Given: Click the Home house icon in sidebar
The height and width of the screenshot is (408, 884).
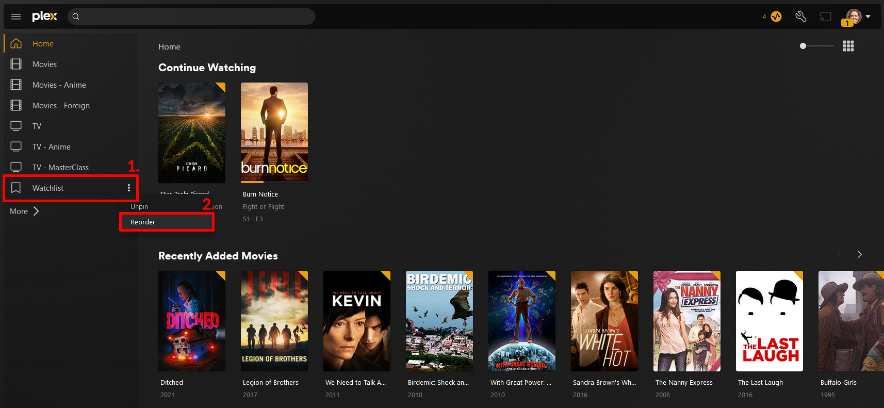Looking at the screenshot, I should [16, 43].
